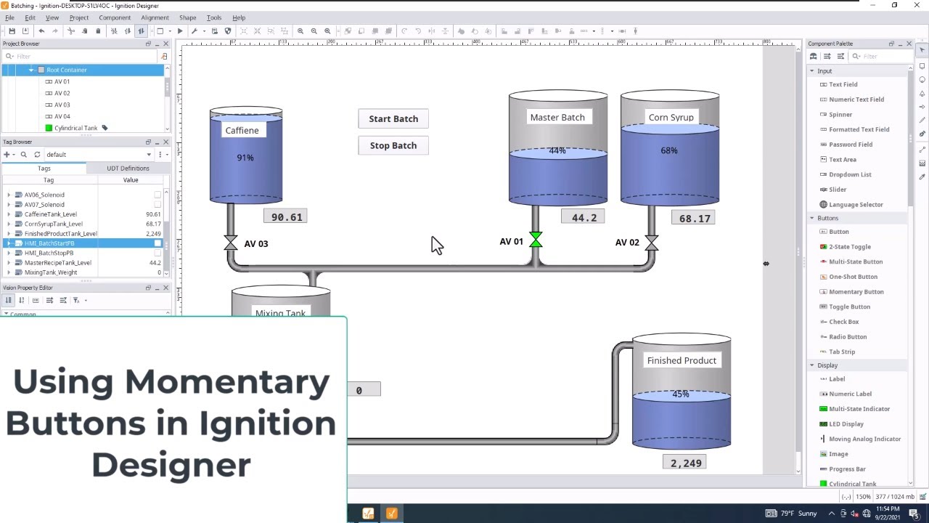Select the Radio Button palette component
The height and width of the screenshot is (523, 929).
coord(843,336)
